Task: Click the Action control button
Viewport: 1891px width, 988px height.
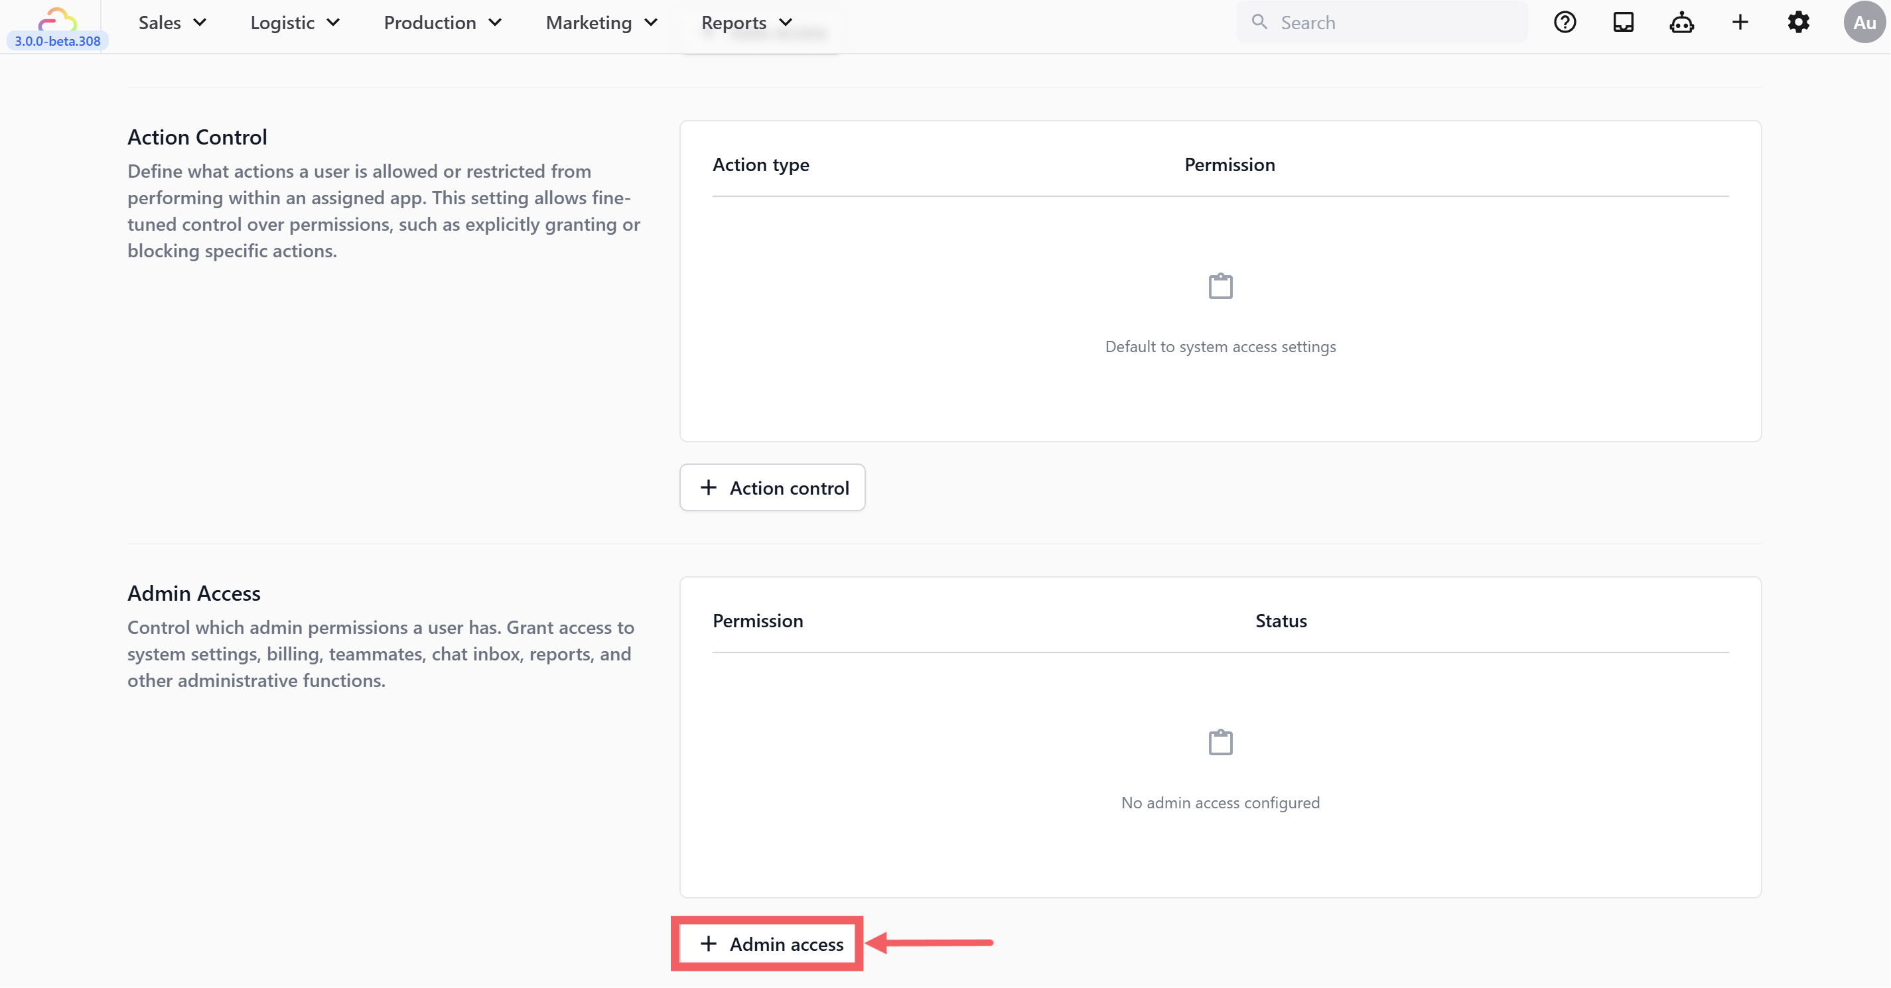Action: pos(772,488)
